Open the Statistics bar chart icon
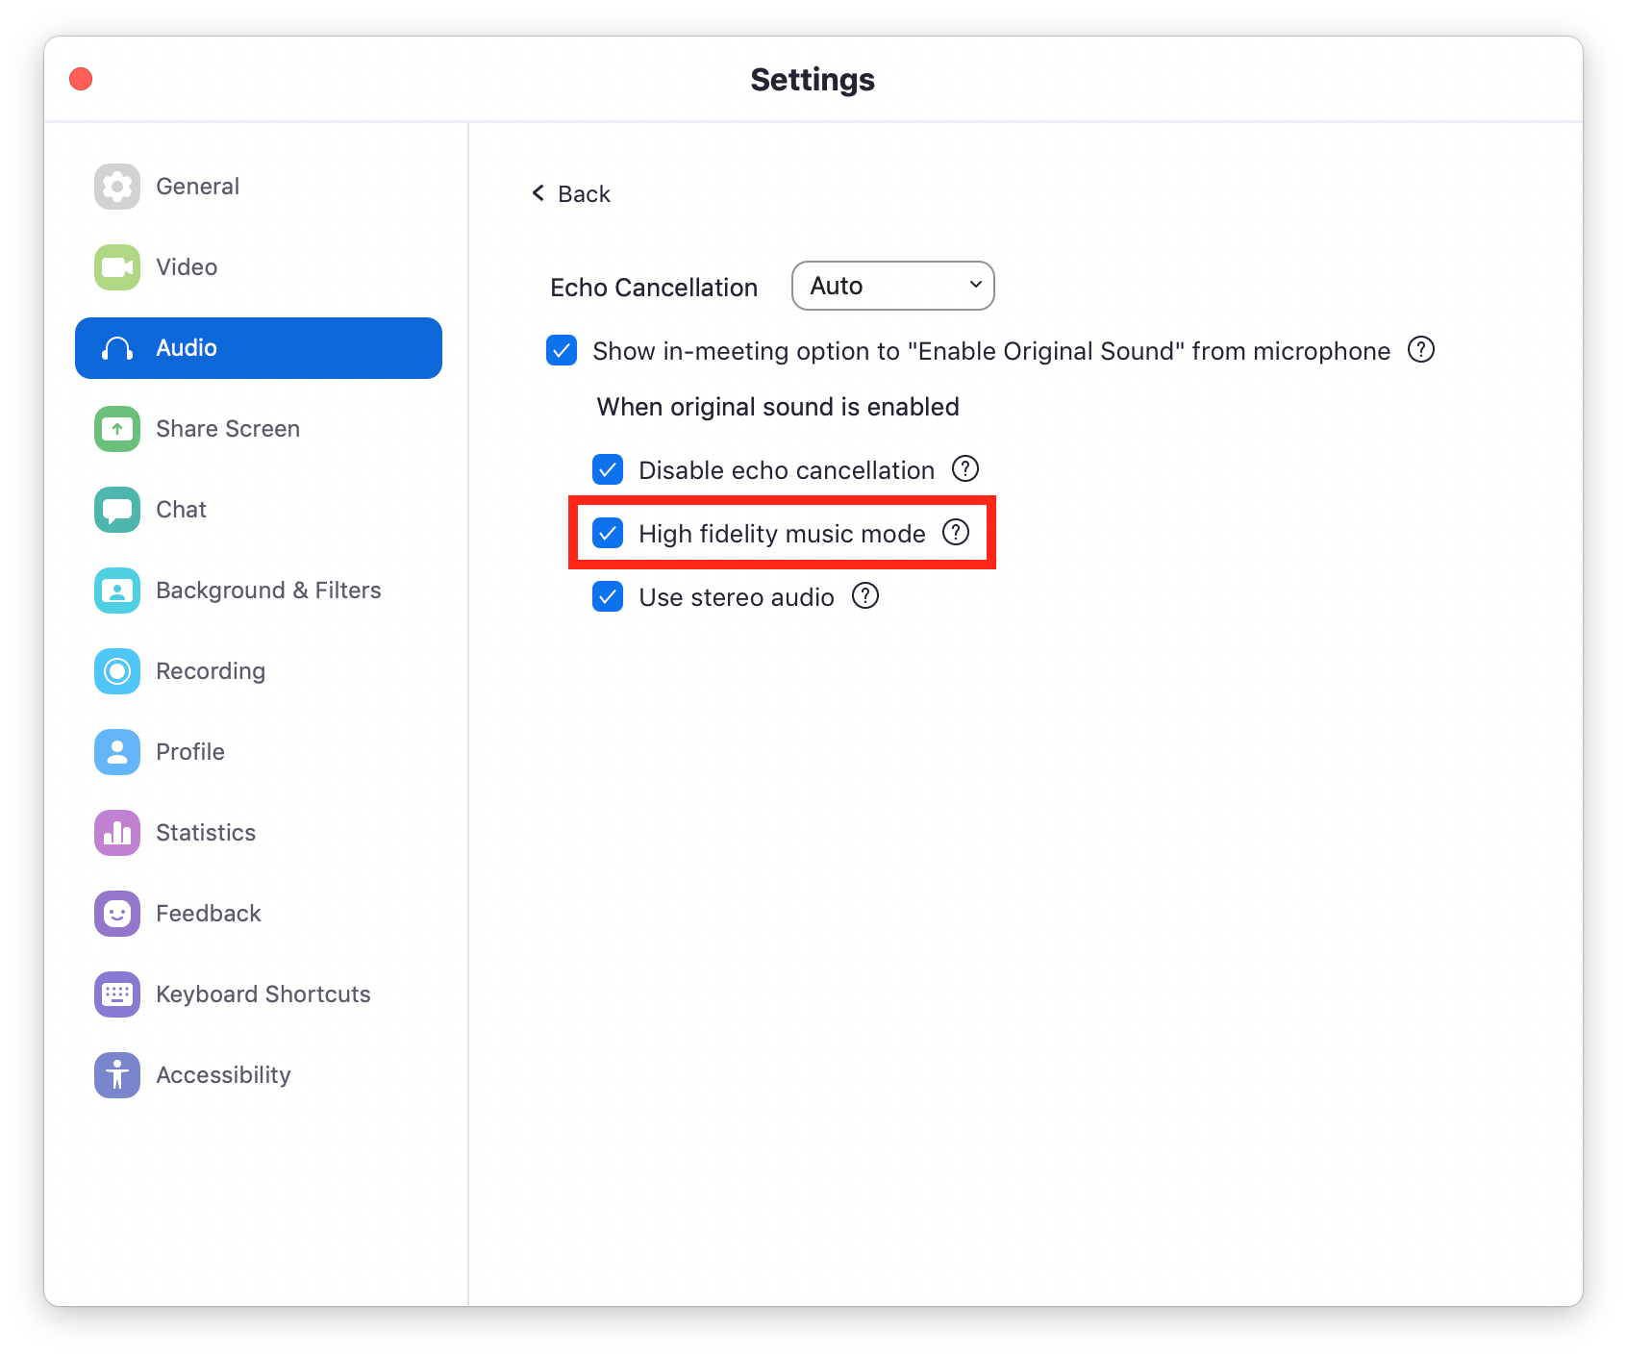Image resolution: width=1627 pixels, height=1358 pixels. [117, 833]
